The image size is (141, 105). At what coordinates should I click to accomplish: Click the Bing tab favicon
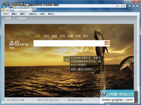click(x=3, y=10)
